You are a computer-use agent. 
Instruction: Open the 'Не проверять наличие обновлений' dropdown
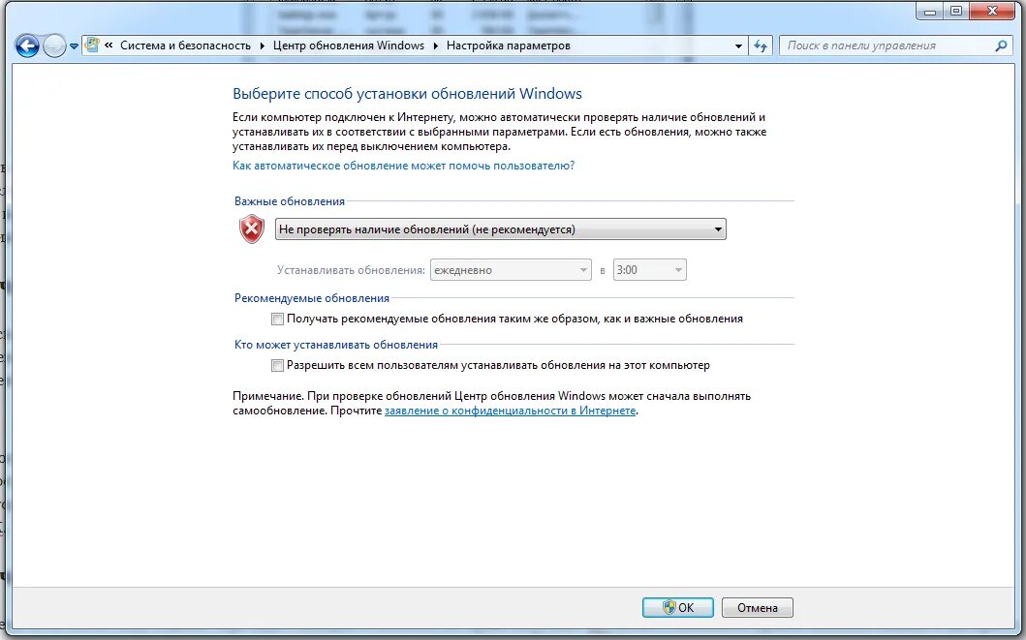coord(501,229)
